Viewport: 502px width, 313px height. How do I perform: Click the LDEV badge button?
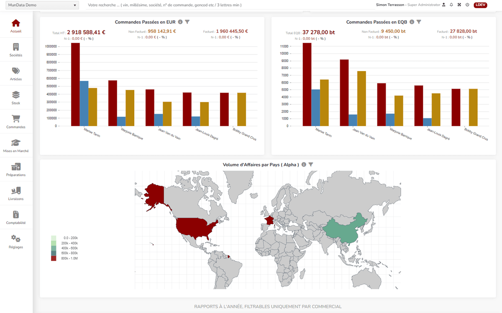coord(480,5)
